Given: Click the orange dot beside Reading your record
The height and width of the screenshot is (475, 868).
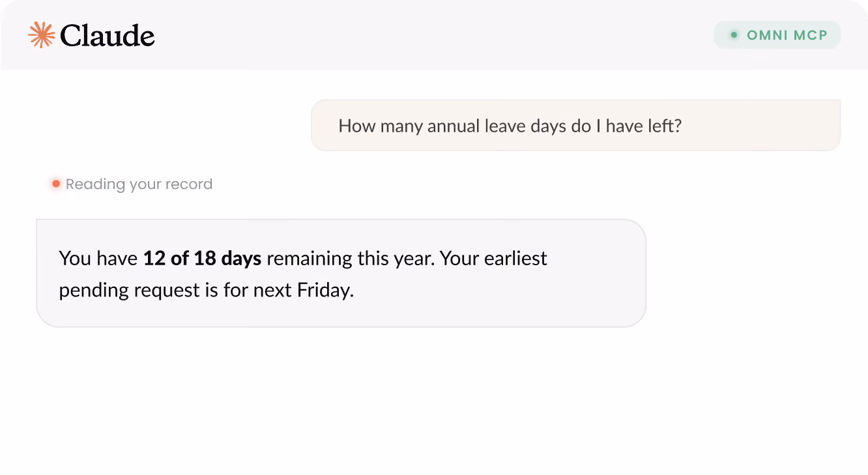Looking at the screenshot, I should click(x=56, y=184).
